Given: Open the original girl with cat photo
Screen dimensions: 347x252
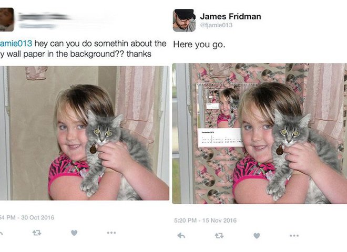Looking at the screenshot, I should pos(85,133).
